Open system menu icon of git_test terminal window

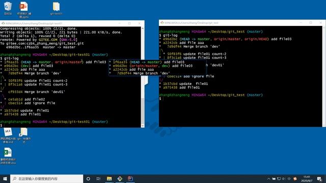click(x=162, y=22)
